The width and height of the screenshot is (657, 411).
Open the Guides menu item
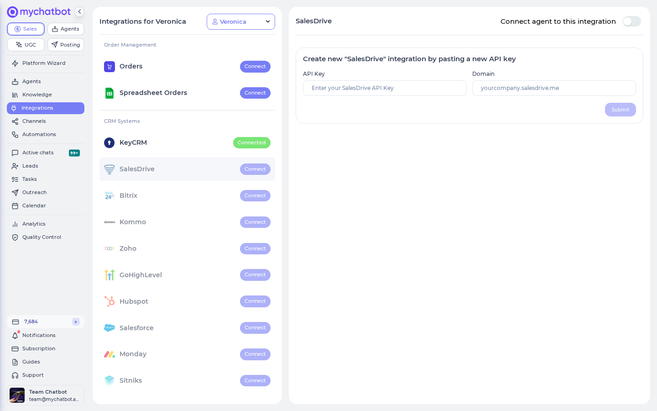pos(46,362)
